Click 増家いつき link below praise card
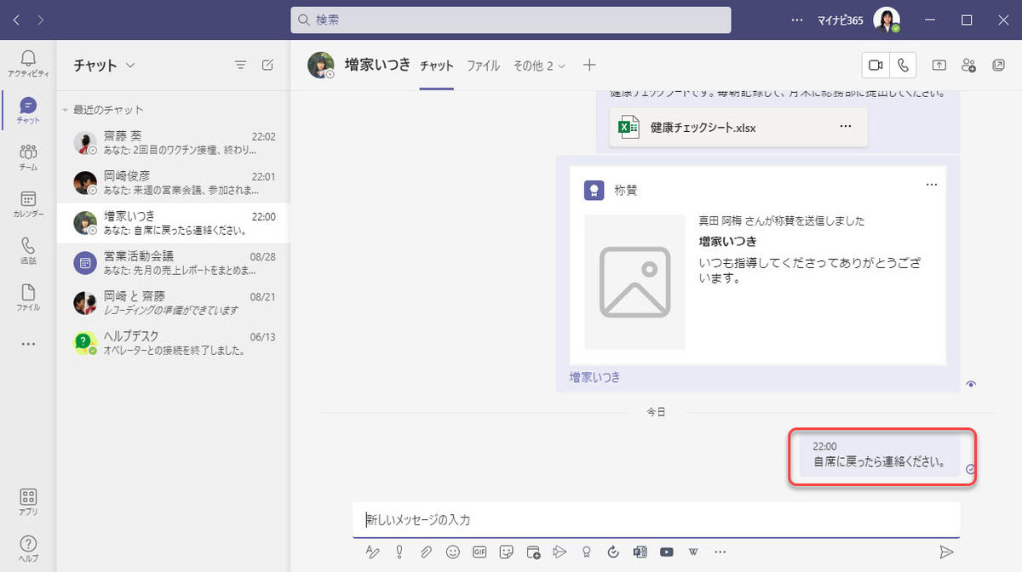 [x=594, y=376]
